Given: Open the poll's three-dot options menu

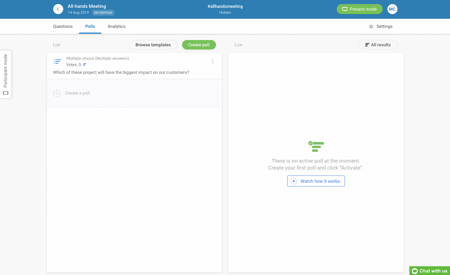Looking at the screenshot, I should coord(213,61).
